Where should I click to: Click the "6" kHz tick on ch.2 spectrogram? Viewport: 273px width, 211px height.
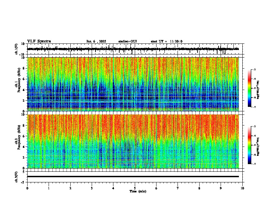click(24, 136)
